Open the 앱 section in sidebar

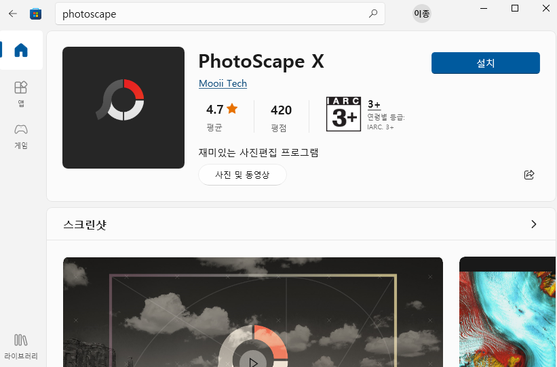pos(21,94)
